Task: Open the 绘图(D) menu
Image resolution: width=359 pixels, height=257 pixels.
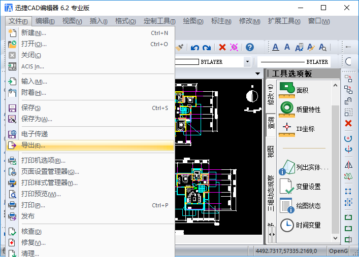Action: tap(193, 21)
